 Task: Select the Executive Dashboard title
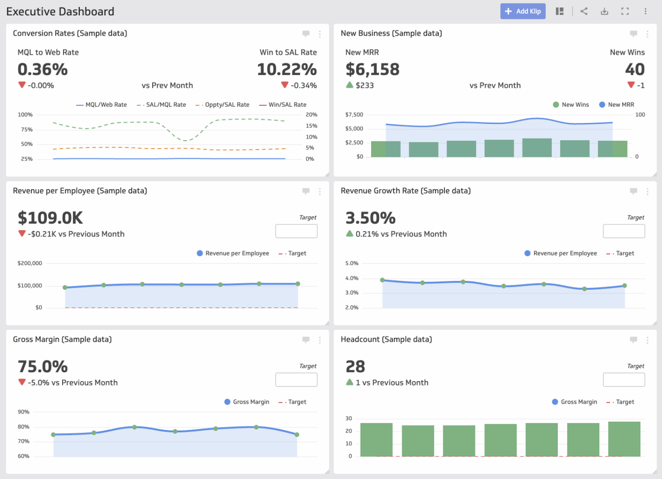point(60,11)
